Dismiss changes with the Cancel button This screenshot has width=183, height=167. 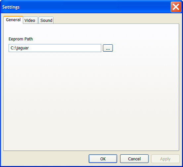[134, 159]
